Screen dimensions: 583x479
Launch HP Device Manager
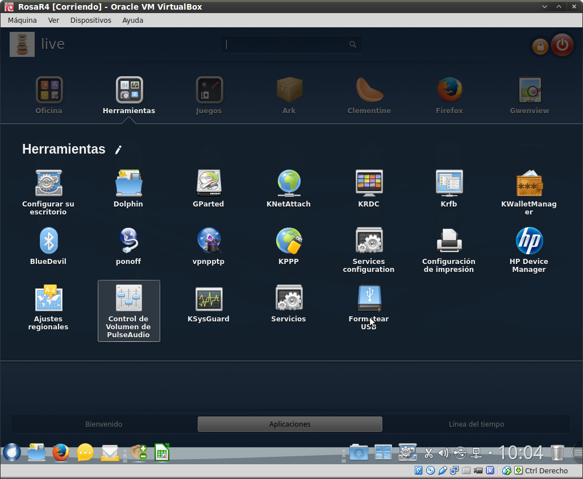pos(529,241)
